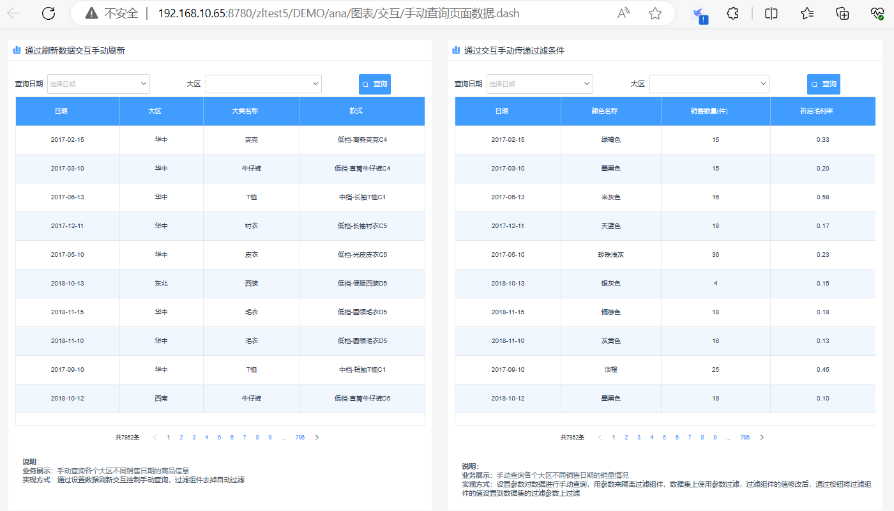Open the left 查询日期 date picker

[98, 84]
